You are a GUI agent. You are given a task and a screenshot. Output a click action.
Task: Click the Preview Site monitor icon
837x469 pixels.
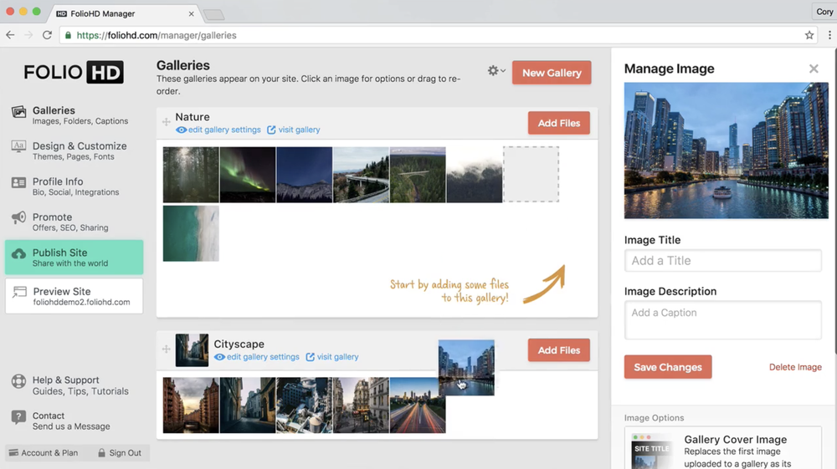coord(20,292)
